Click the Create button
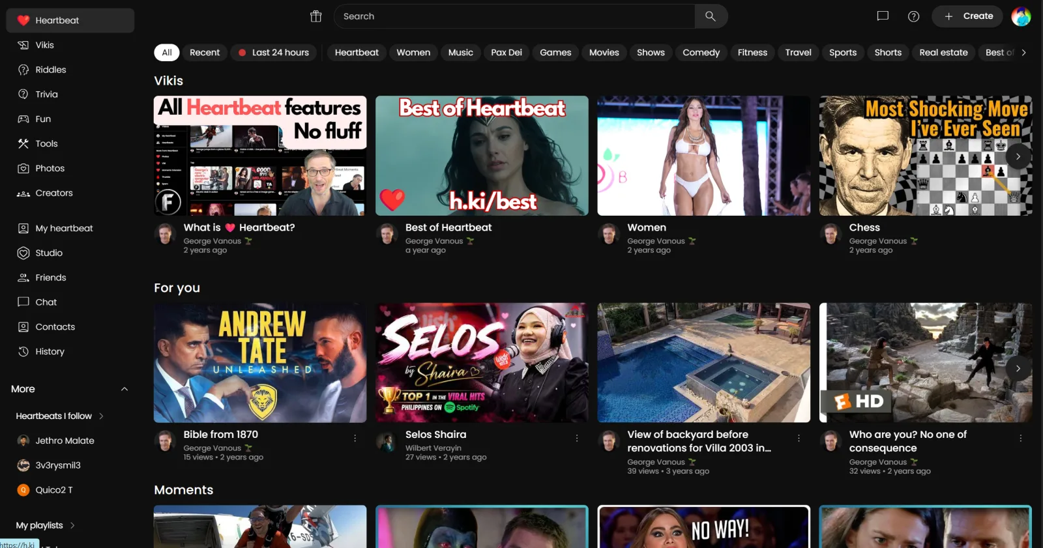1043x548 pixels. coord(969,16)
